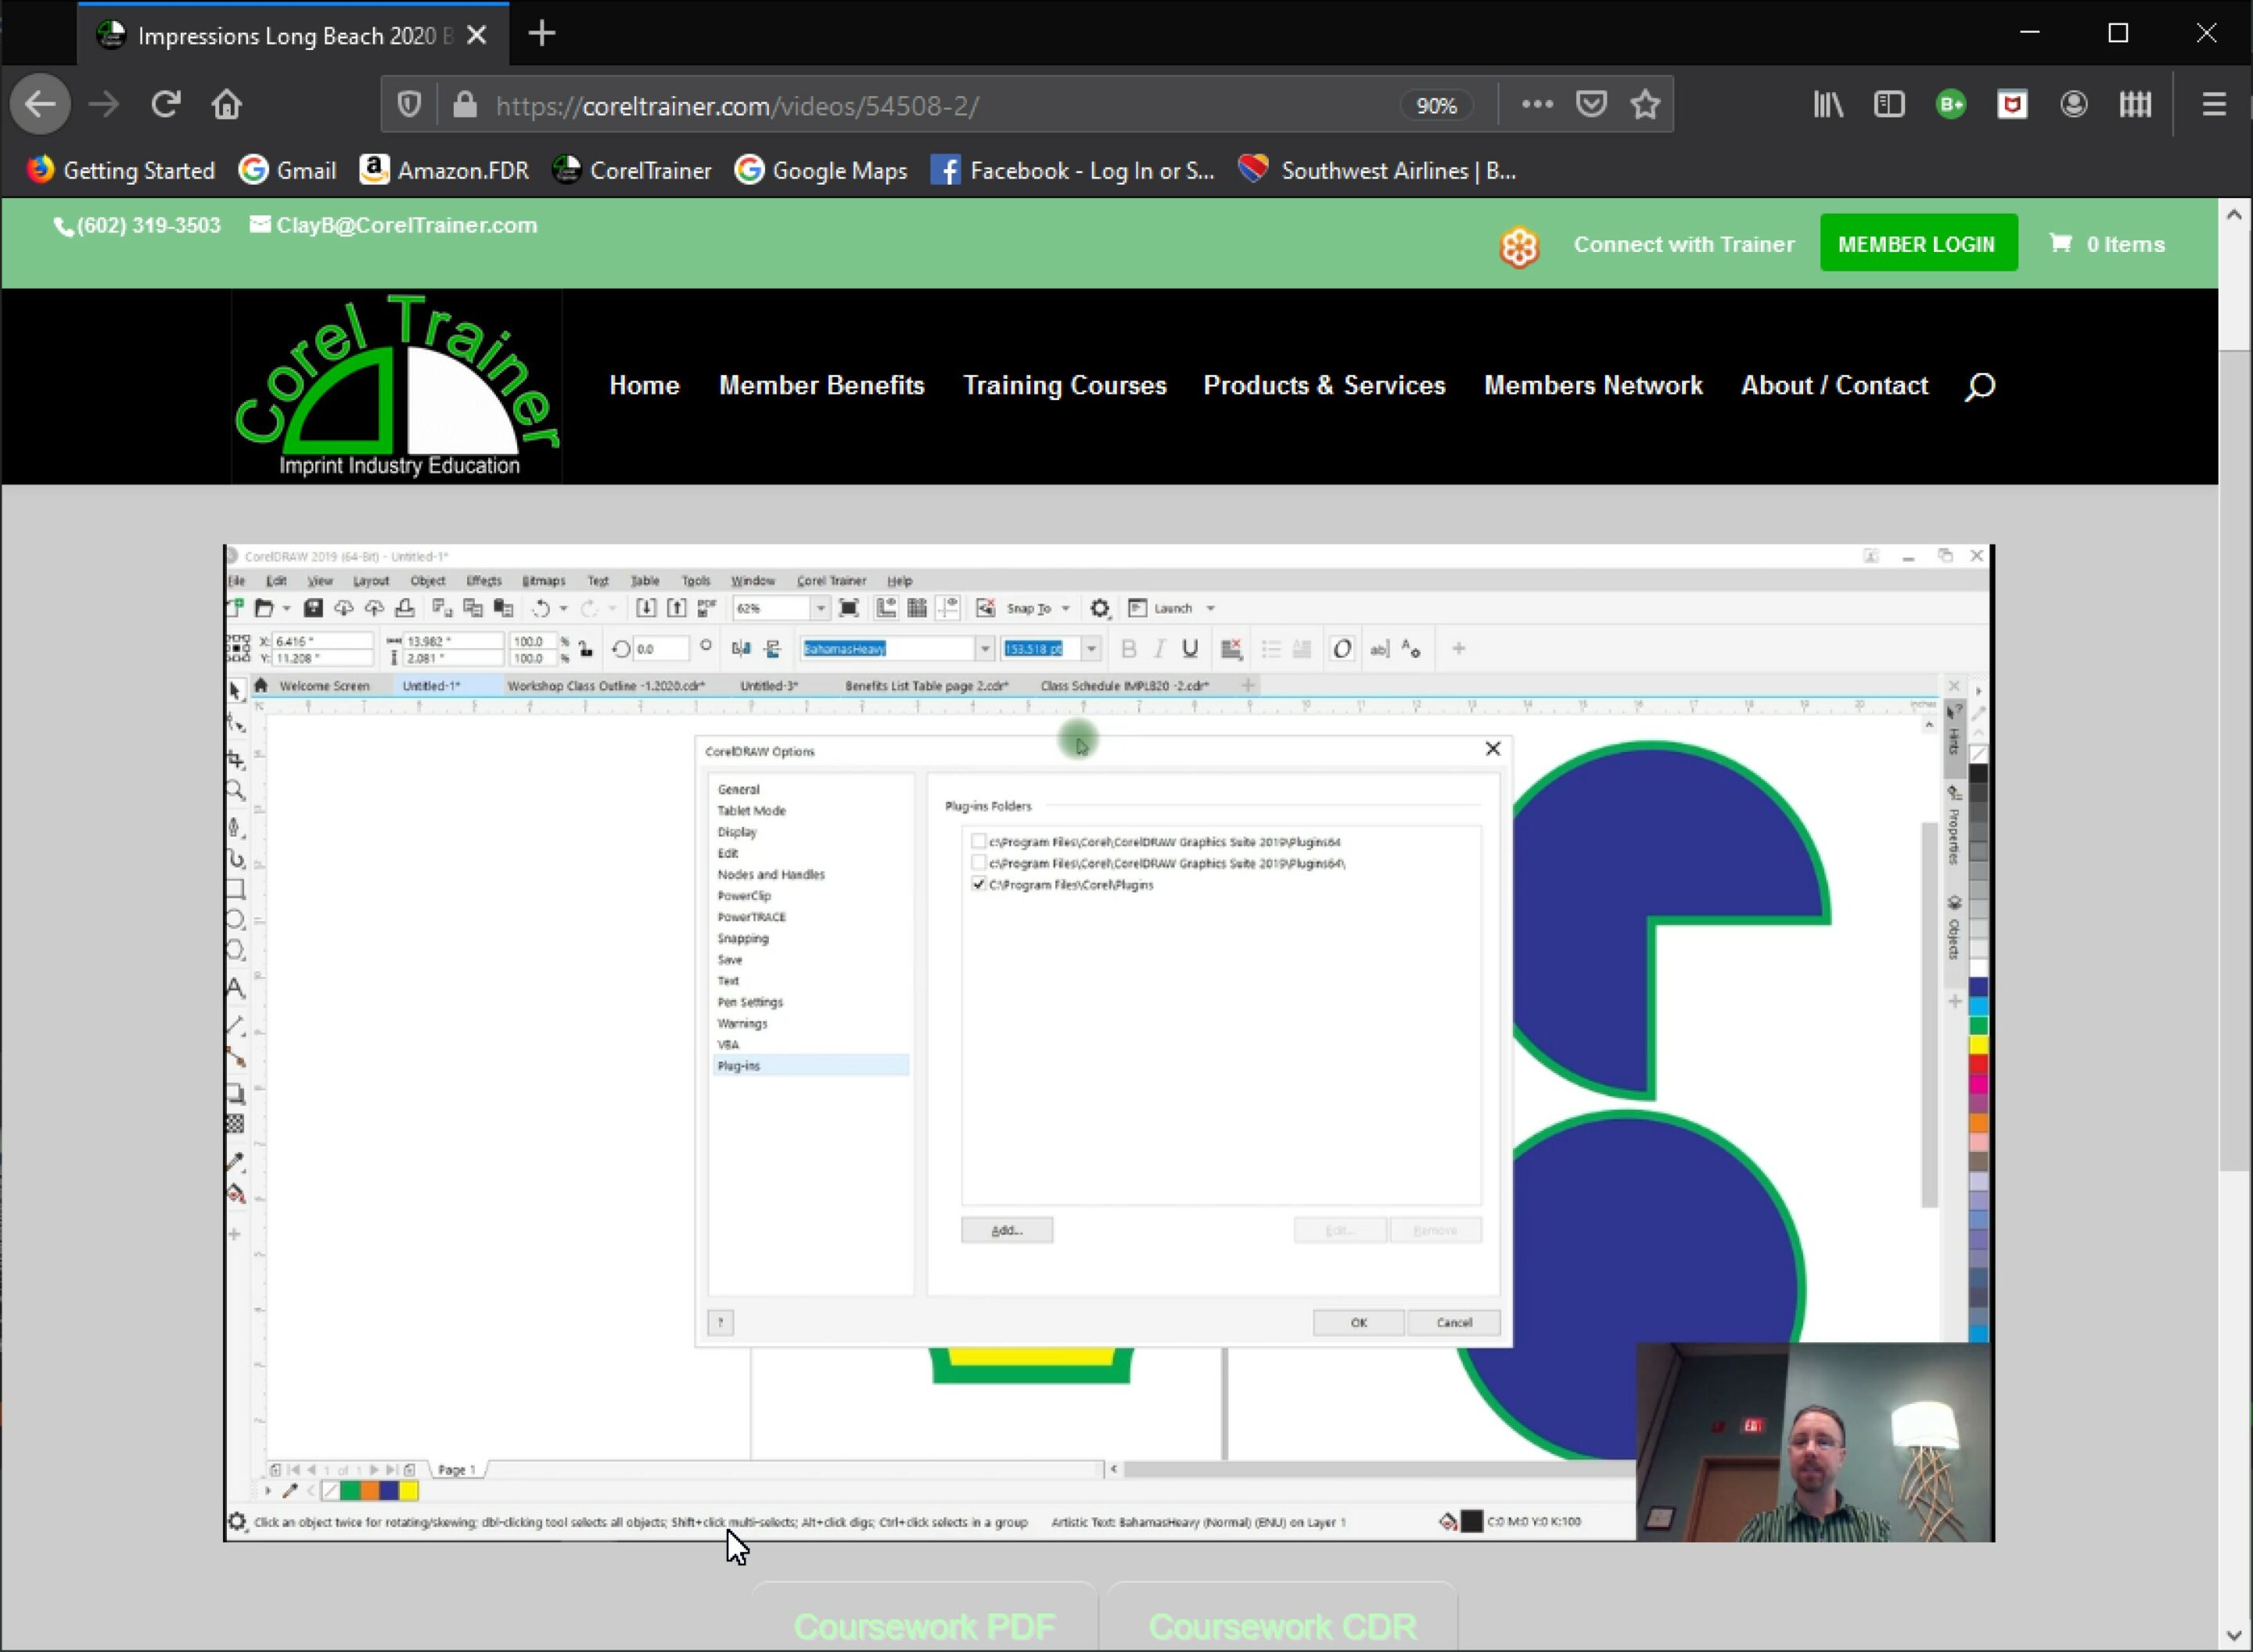This screenshot has width=2253, height=1652.
Task: Click OK in CorelDRAW Options dialog
Action: pyautogui.click(x=1357, y=1322)
